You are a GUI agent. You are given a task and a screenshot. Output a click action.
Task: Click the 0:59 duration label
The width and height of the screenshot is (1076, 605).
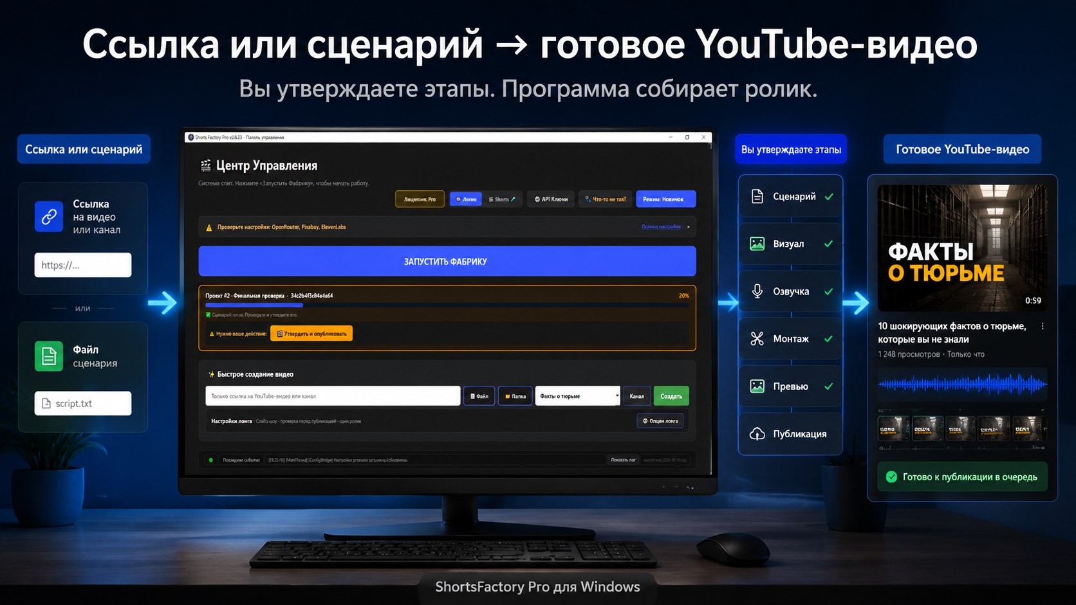coord(1033,300)
